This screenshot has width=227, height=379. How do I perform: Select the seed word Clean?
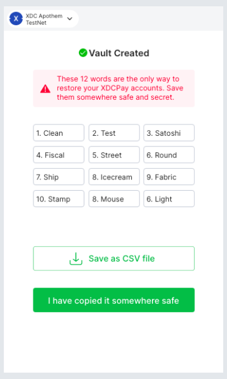(x=59, y=133)
